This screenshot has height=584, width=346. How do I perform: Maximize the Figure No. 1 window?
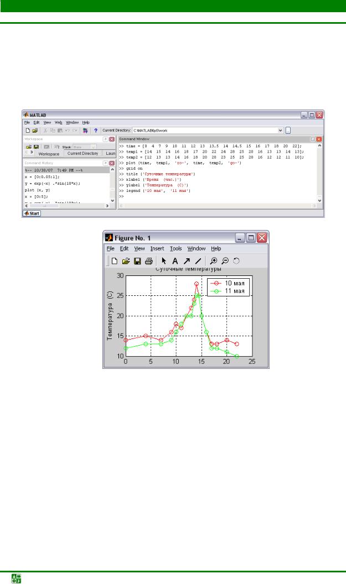pos(251,238)
